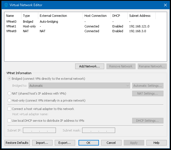Click Add Network button
171x150 pixels.
coord(89,66)
